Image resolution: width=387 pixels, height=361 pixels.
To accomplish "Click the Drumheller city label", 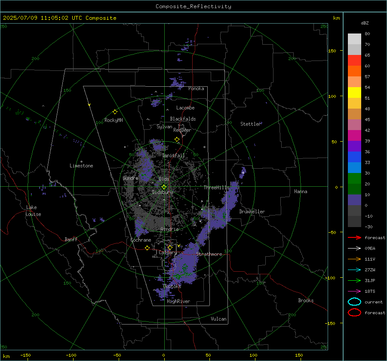I will [x=252, y=212].
